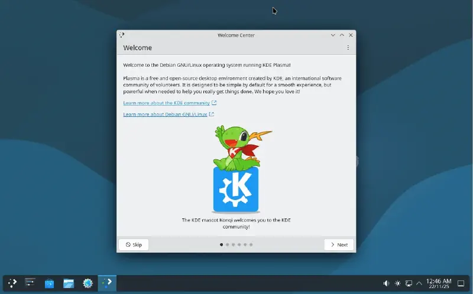Screen dimensions: 473x294
Task: Open System Settings from the taskbar
Action: (31, 283)
